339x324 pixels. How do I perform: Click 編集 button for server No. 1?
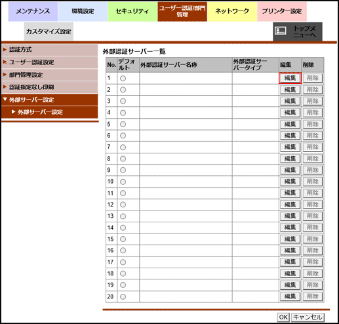(x=290, y=78)
